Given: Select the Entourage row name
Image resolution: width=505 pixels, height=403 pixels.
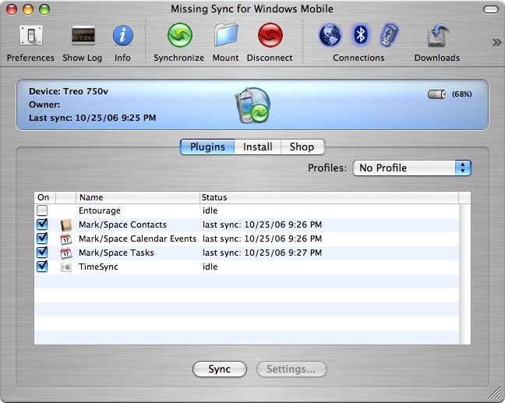Looking at the screenshot, I should pos(100,210).
